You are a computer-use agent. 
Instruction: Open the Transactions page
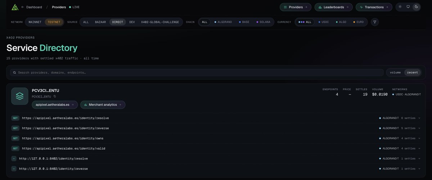374,7
